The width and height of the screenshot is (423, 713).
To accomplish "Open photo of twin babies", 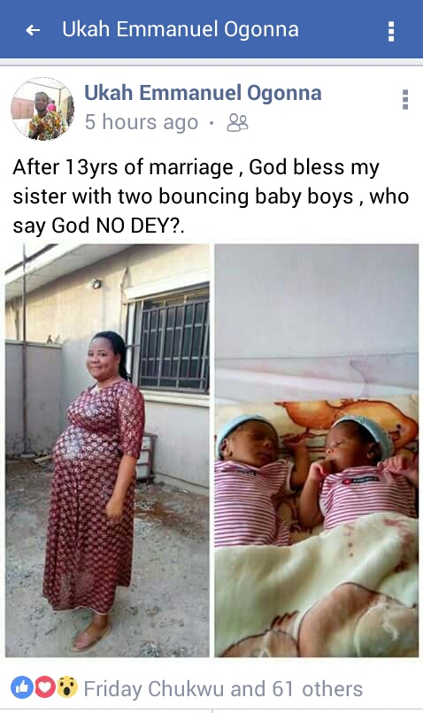I will pos(317,450).
